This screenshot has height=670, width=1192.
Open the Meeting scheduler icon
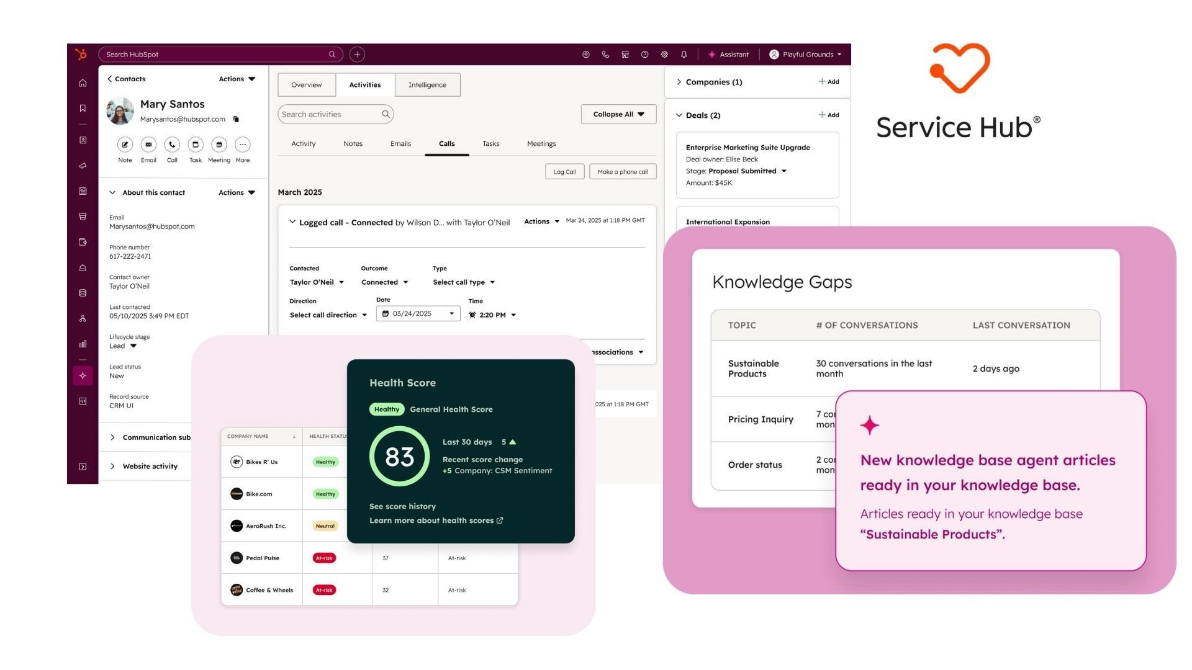coord(219,145)
